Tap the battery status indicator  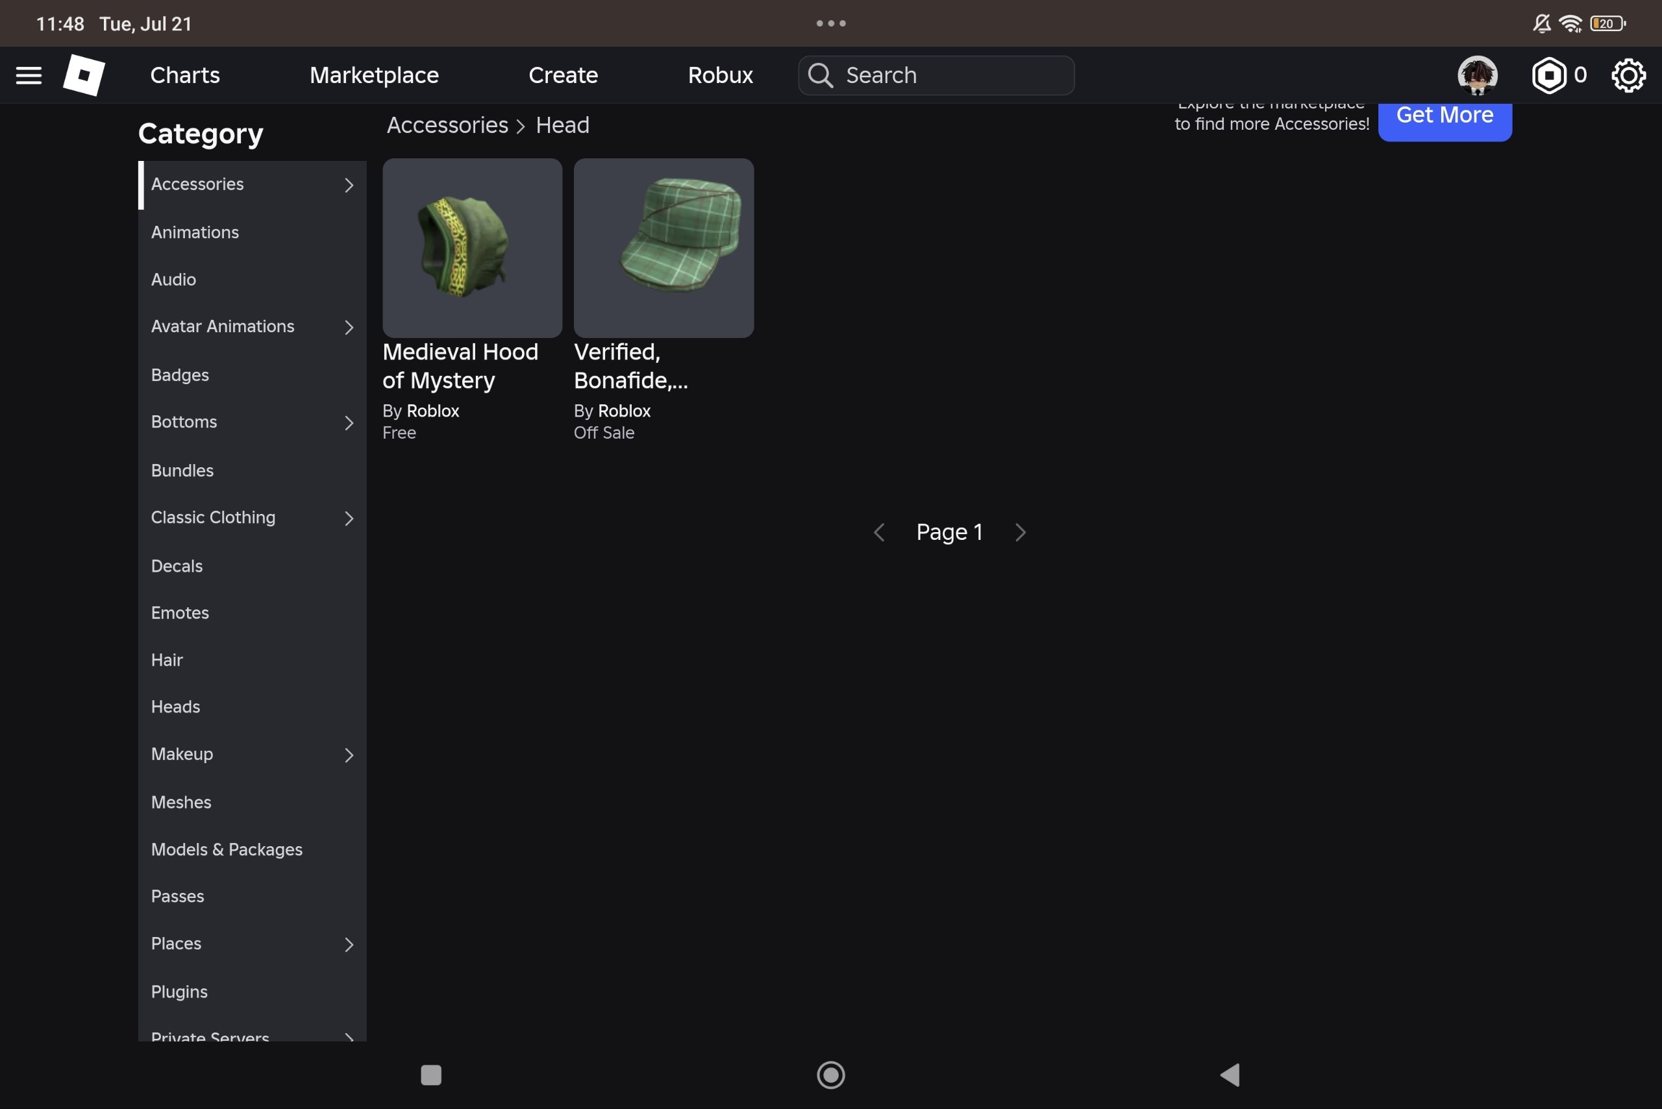[x=1607, y=23]
